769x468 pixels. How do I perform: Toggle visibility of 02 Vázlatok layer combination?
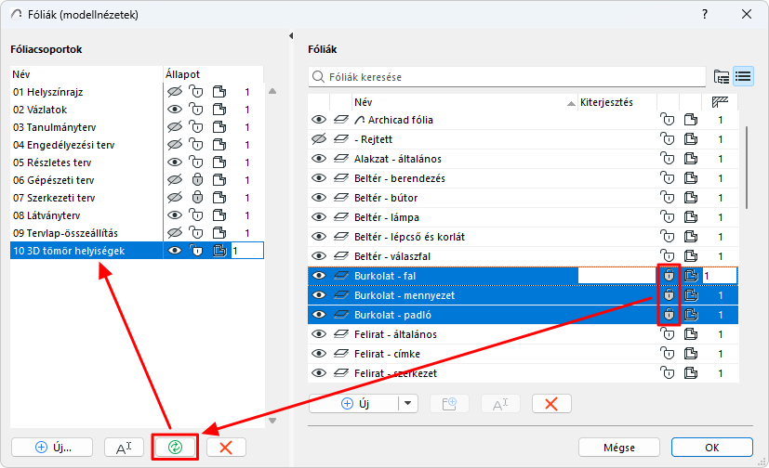click(x=173, y=110)
